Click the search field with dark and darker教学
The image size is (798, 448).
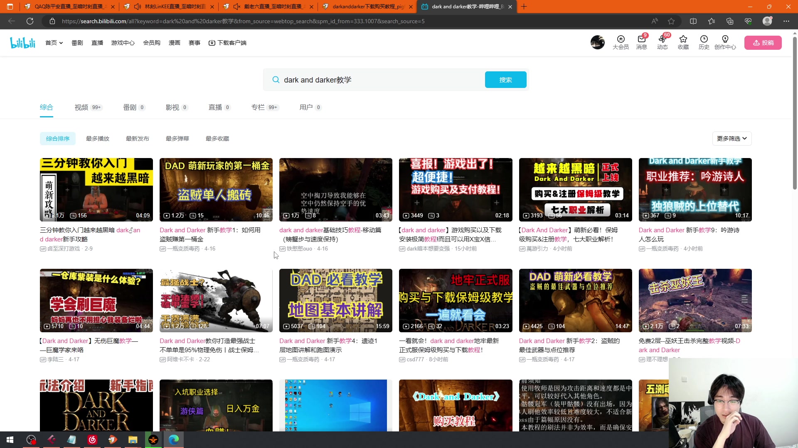pyautogui.click(x=374, y=80)
